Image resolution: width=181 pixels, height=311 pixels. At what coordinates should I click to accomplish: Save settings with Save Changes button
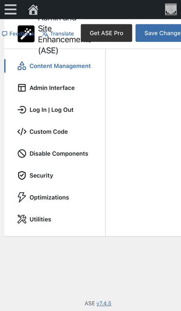tap(158, 33)
